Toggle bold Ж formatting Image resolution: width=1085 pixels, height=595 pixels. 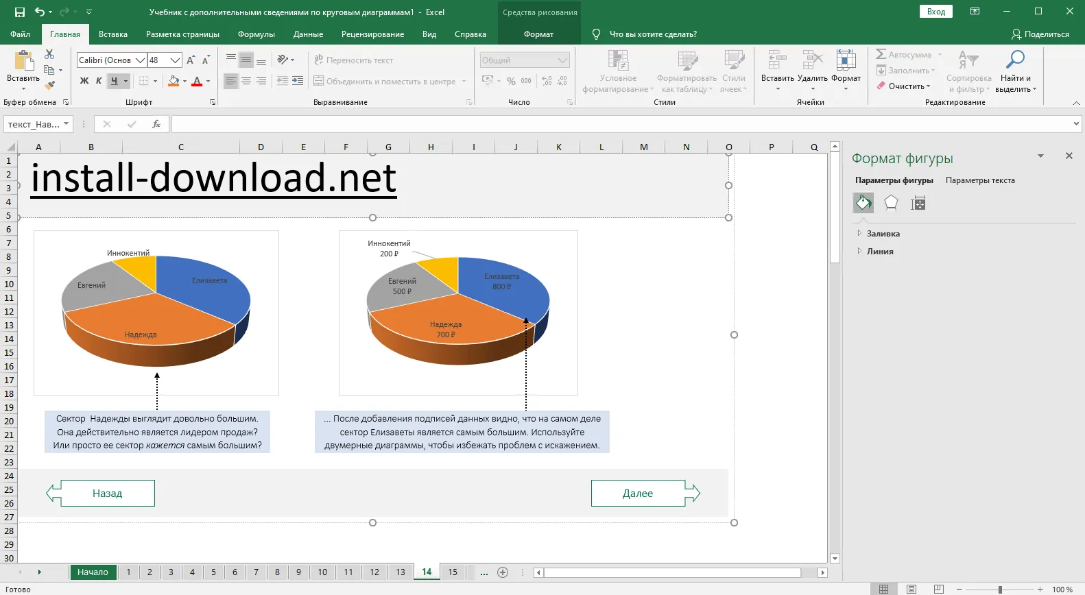(84, 81)
